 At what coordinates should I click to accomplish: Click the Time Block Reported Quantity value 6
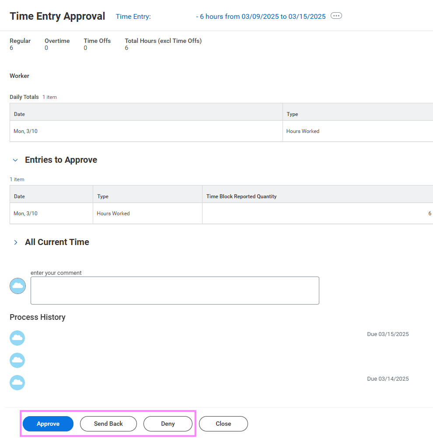tap(429, 213)
